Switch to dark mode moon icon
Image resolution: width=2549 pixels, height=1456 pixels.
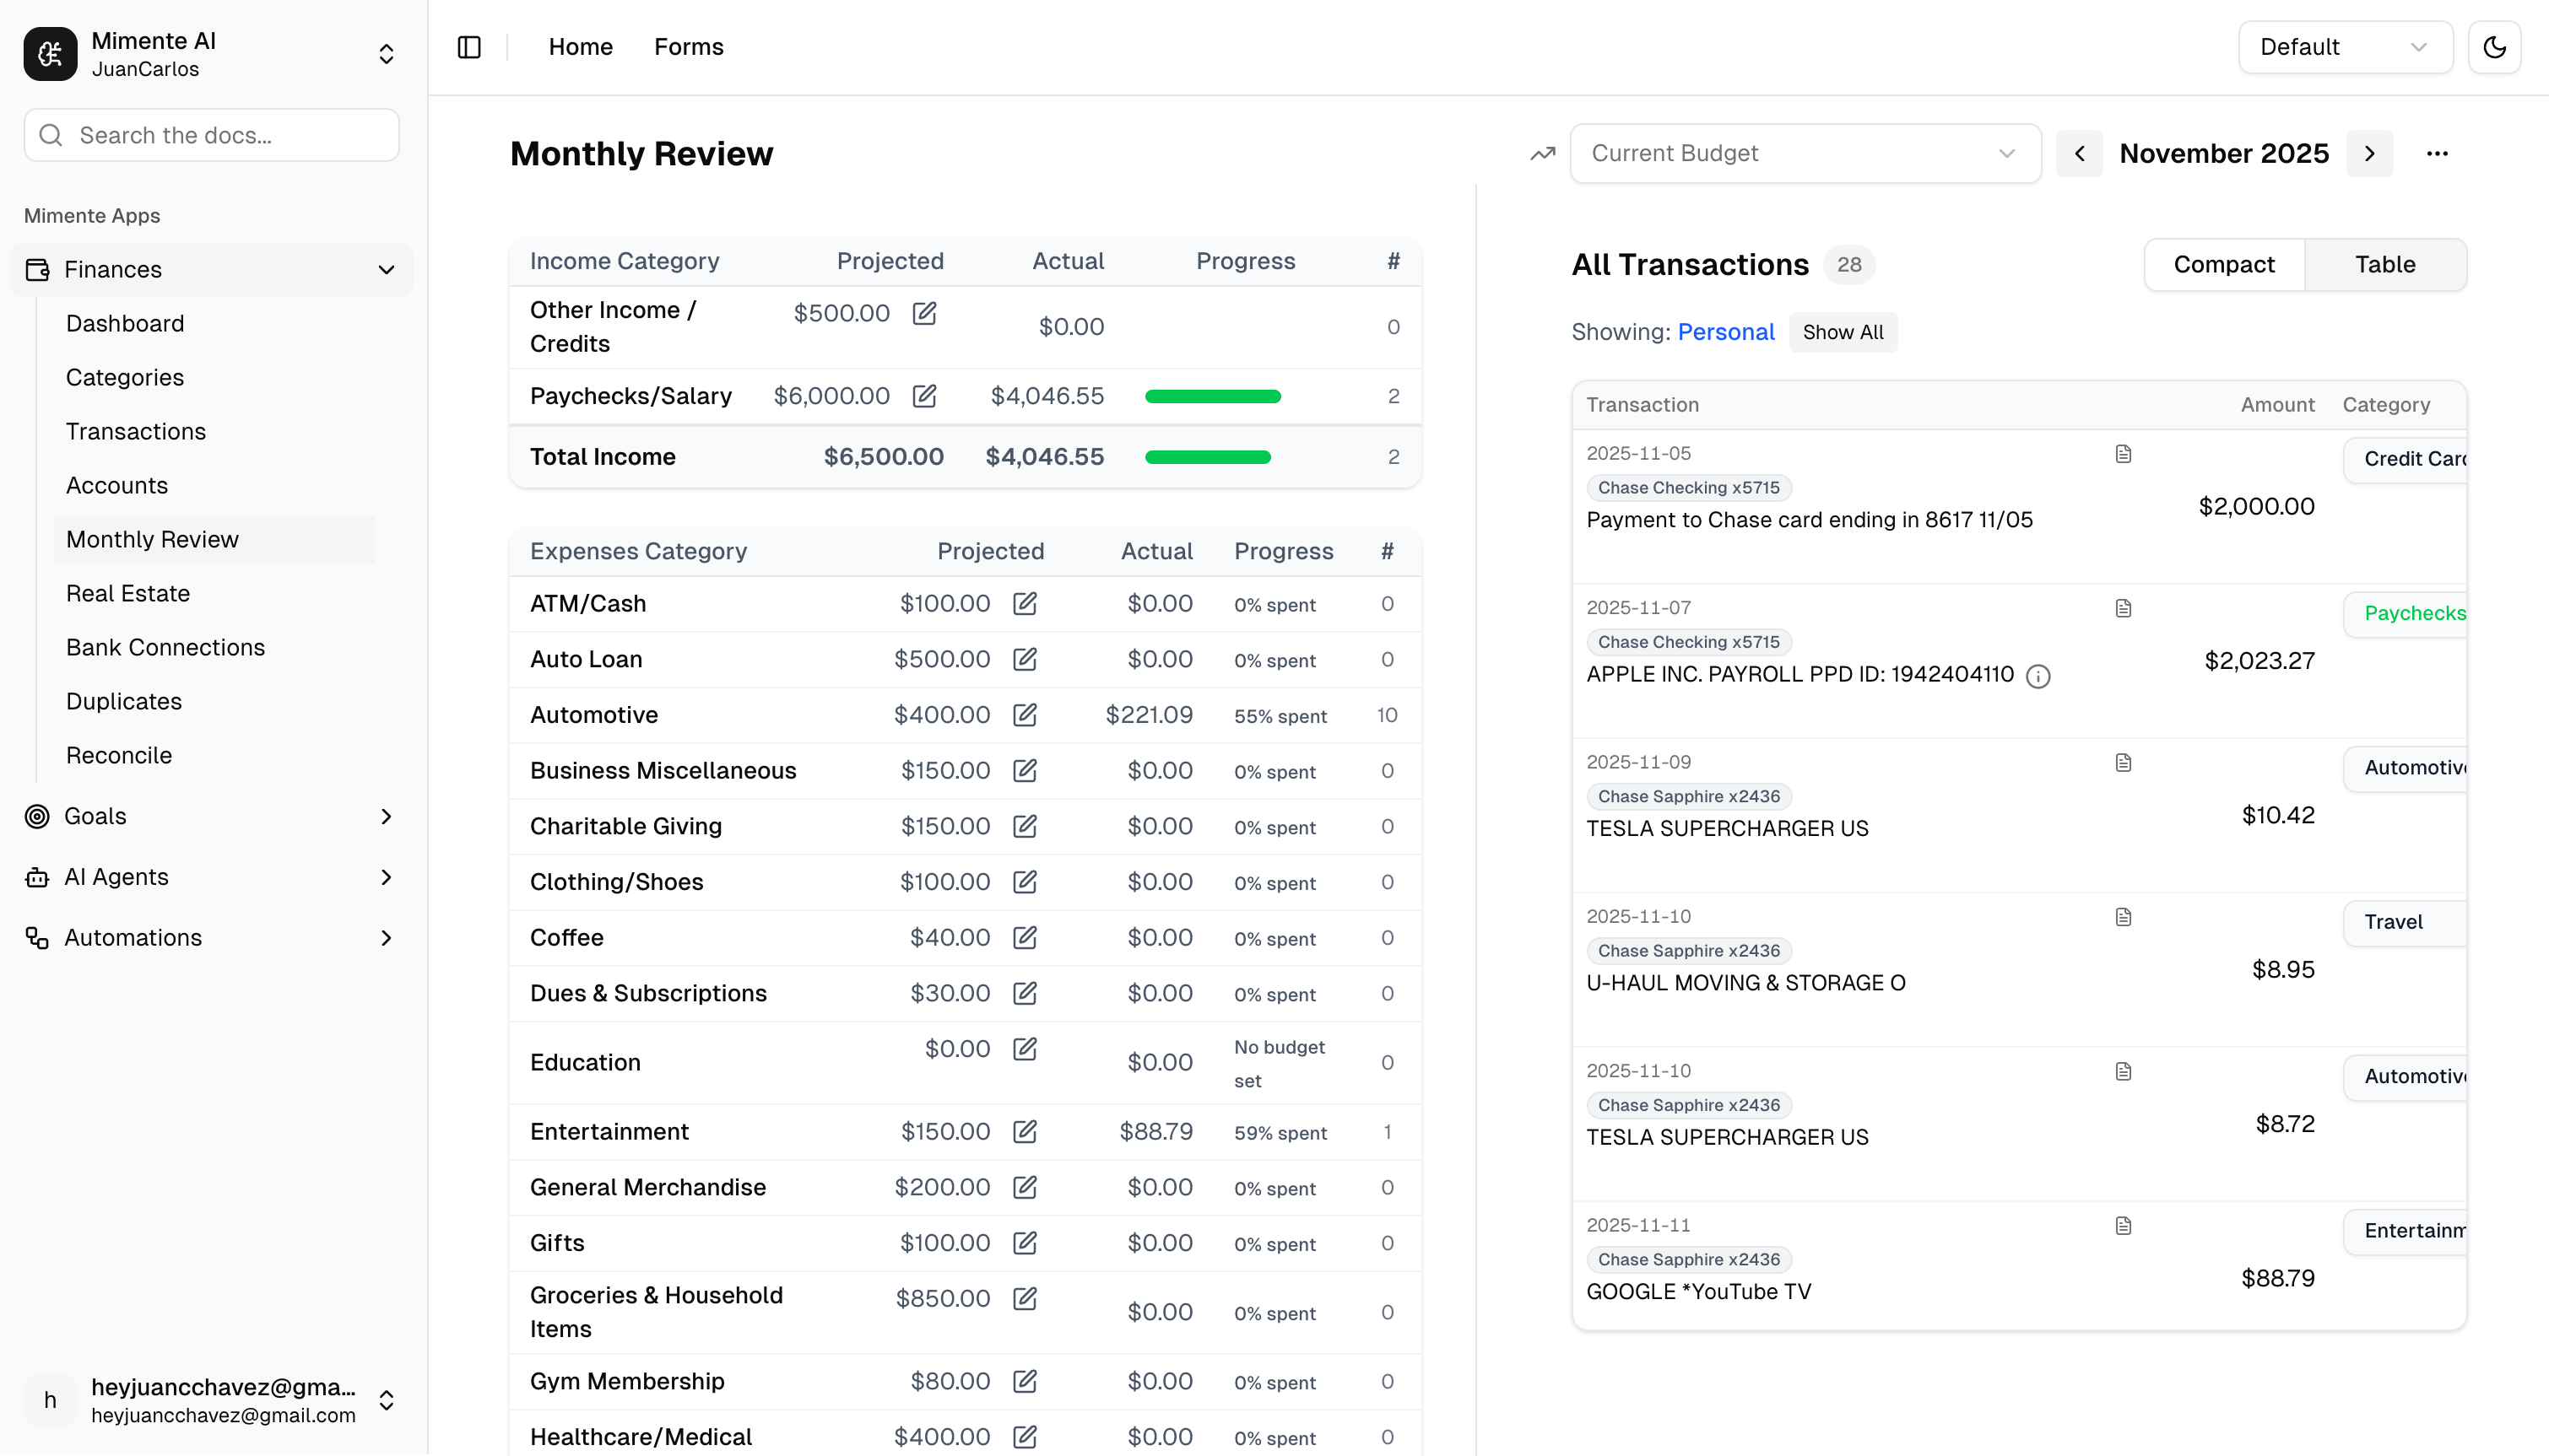[2494, 47]
